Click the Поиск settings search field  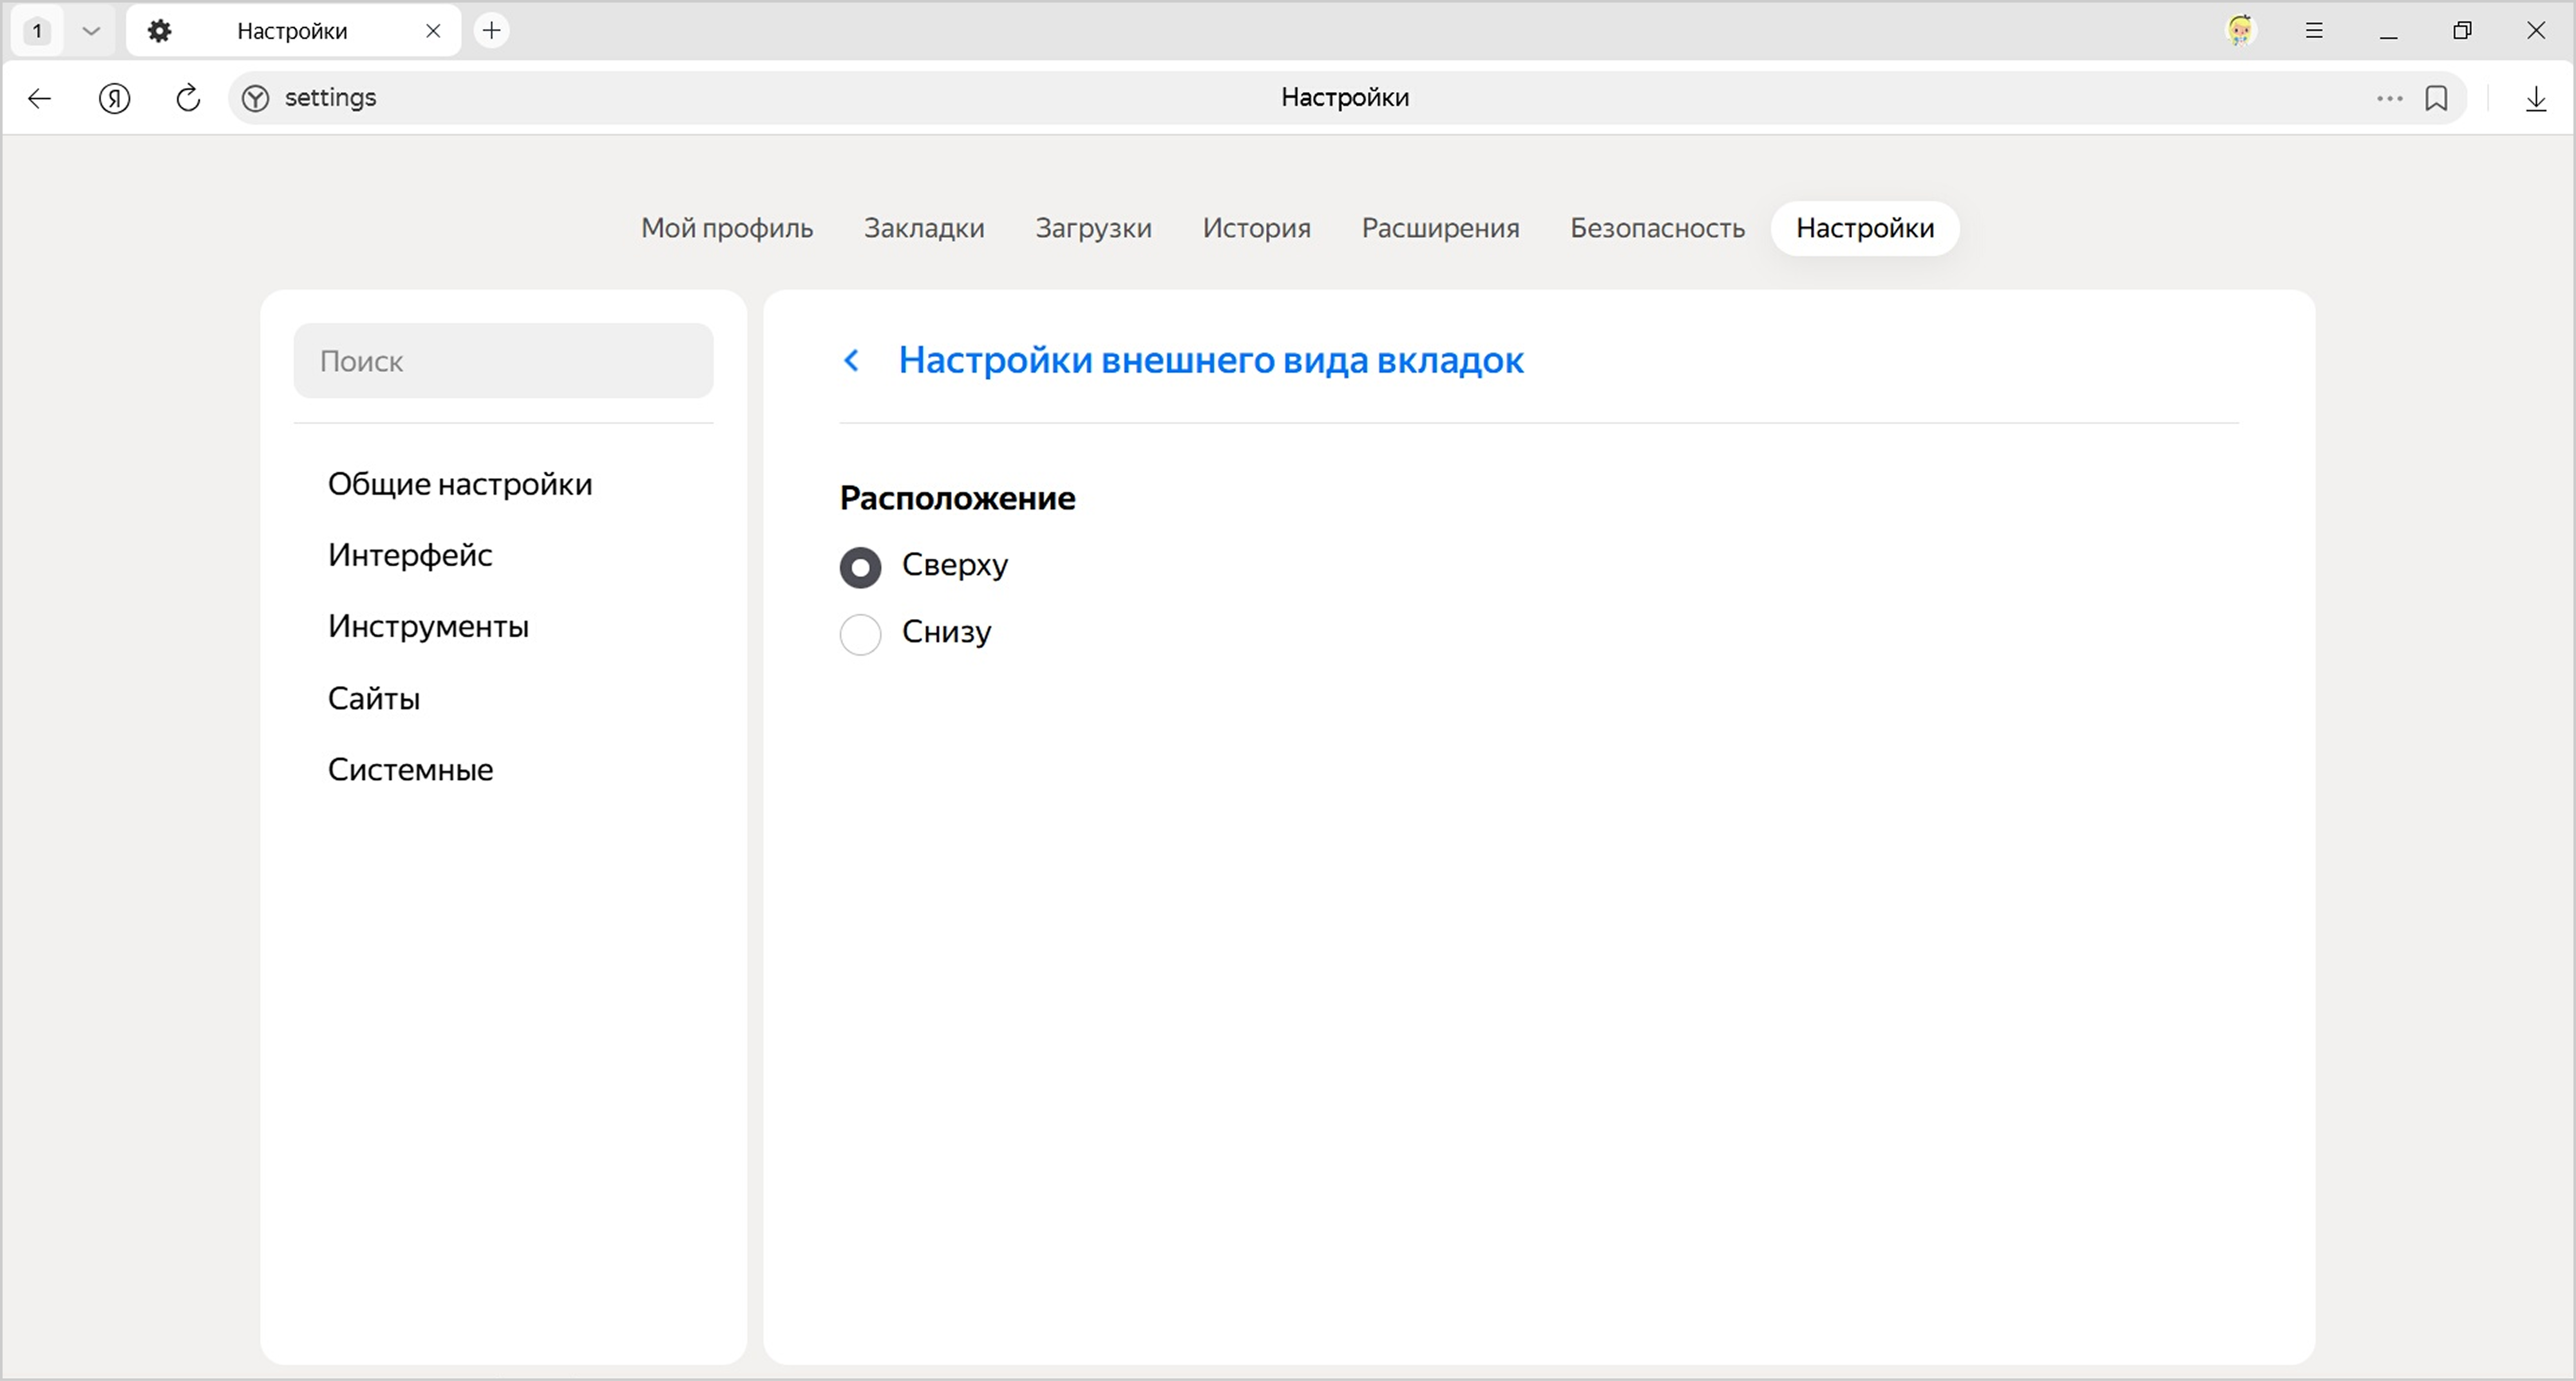tap(503, 361)
